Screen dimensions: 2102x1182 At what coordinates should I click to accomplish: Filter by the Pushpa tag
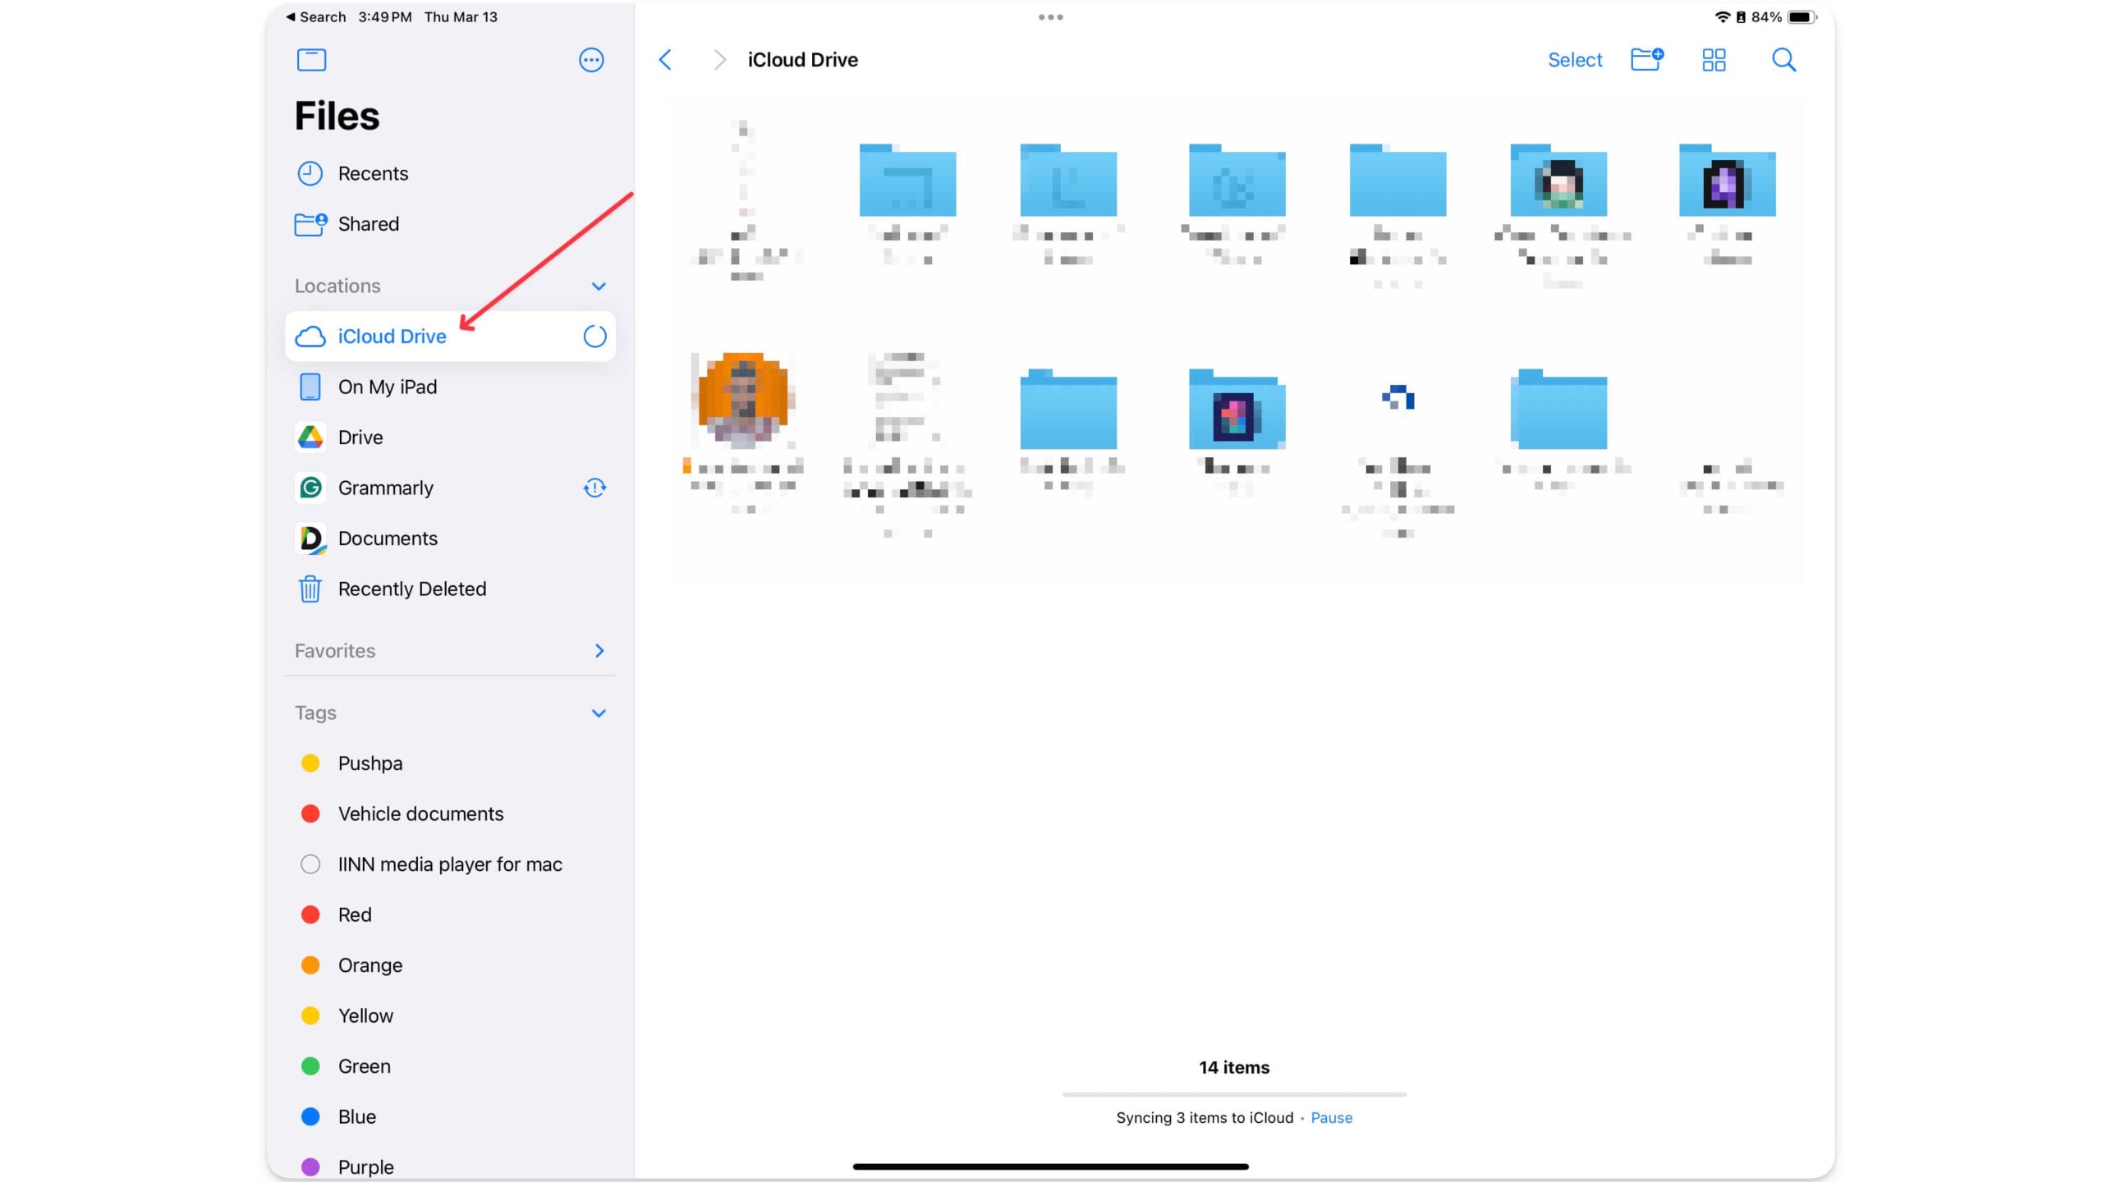pyautogui.click(x=450, y=763)
